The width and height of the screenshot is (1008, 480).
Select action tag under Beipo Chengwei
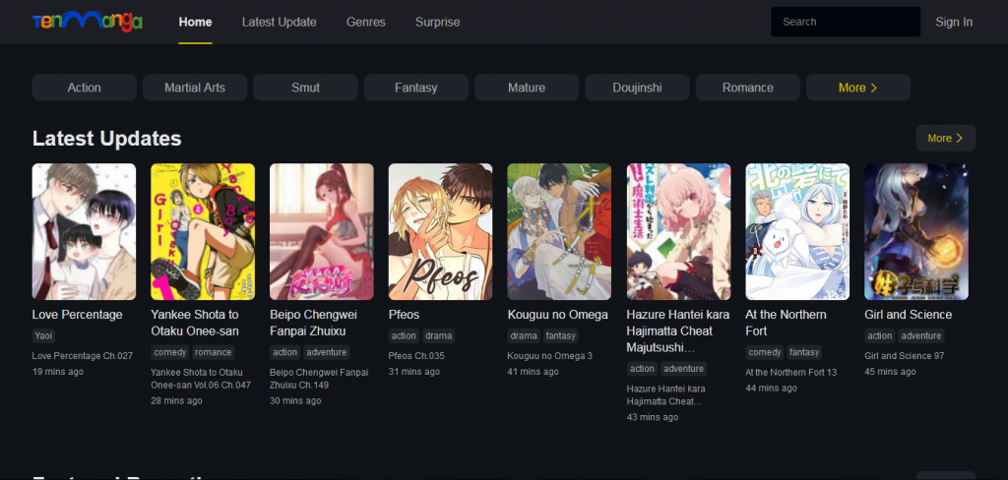(x=284, y=352)
